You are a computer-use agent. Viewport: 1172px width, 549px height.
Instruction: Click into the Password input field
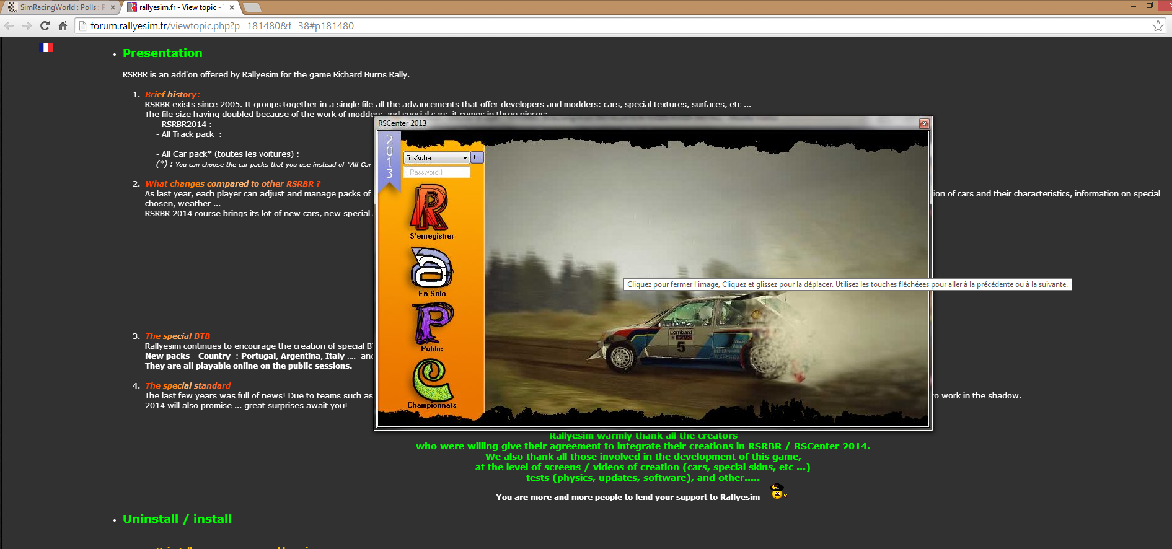tap(437, 172)
